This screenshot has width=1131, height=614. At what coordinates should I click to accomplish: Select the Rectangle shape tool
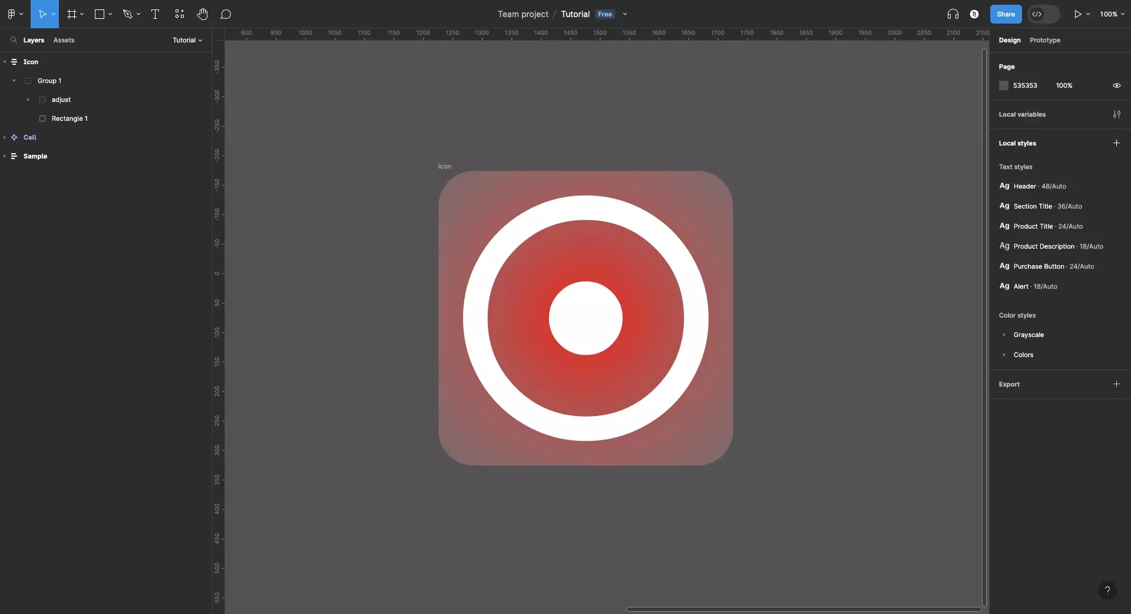[100, 14]
